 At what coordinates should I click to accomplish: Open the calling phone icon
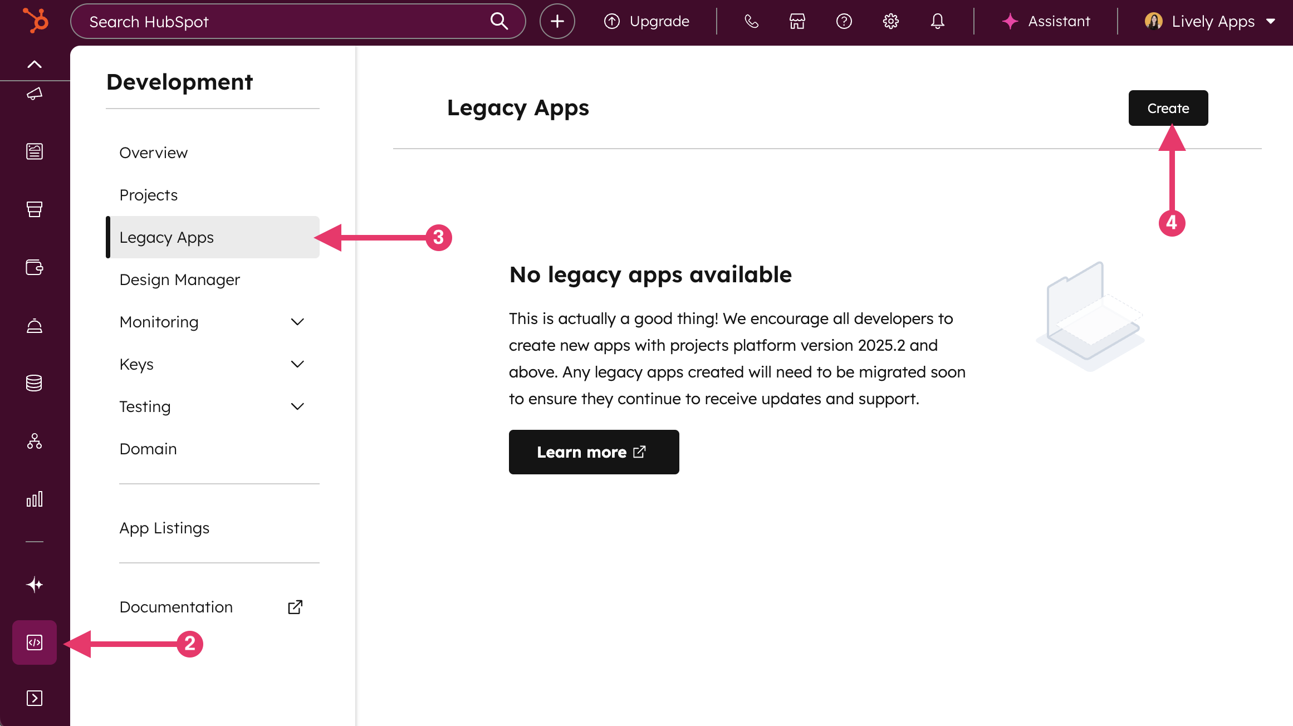click(751, 21)
